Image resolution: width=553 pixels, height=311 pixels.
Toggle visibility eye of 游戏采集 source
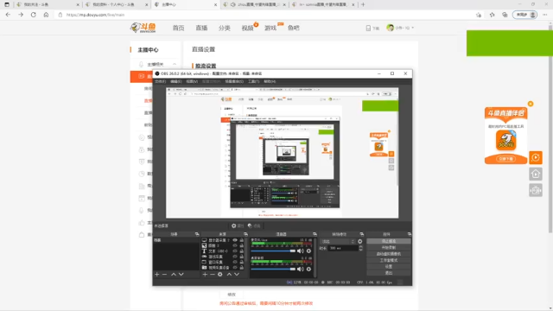click(x=235, y=257)
